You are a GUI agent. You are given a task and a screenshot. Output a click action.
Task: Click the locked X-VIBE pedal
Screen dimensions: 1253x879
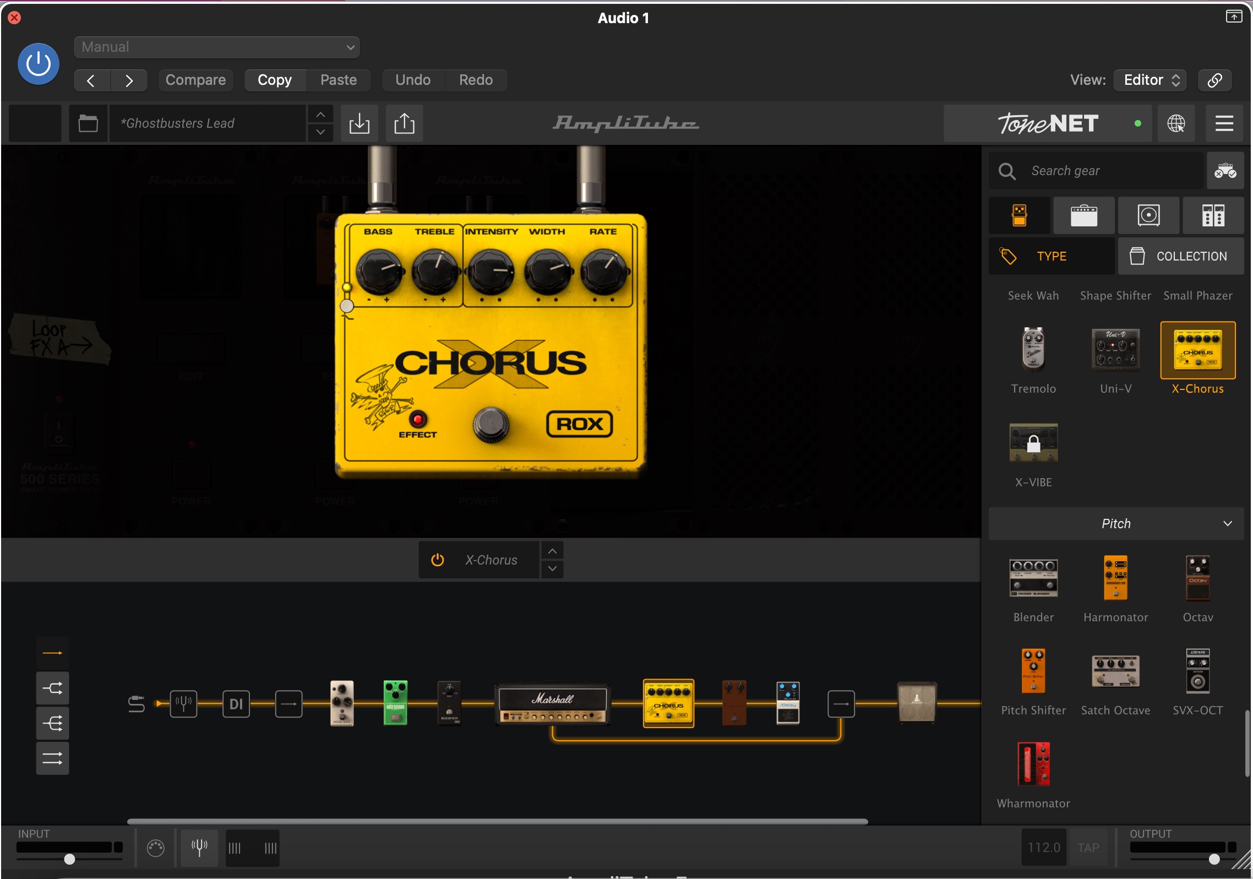pyautogui.click(x=1033, y=443)
